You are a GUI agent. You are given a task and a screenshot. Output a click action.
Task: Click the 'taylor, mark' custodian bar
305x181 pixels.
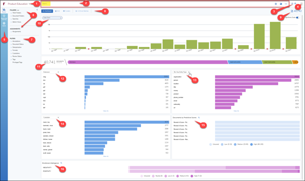(111, 129)
